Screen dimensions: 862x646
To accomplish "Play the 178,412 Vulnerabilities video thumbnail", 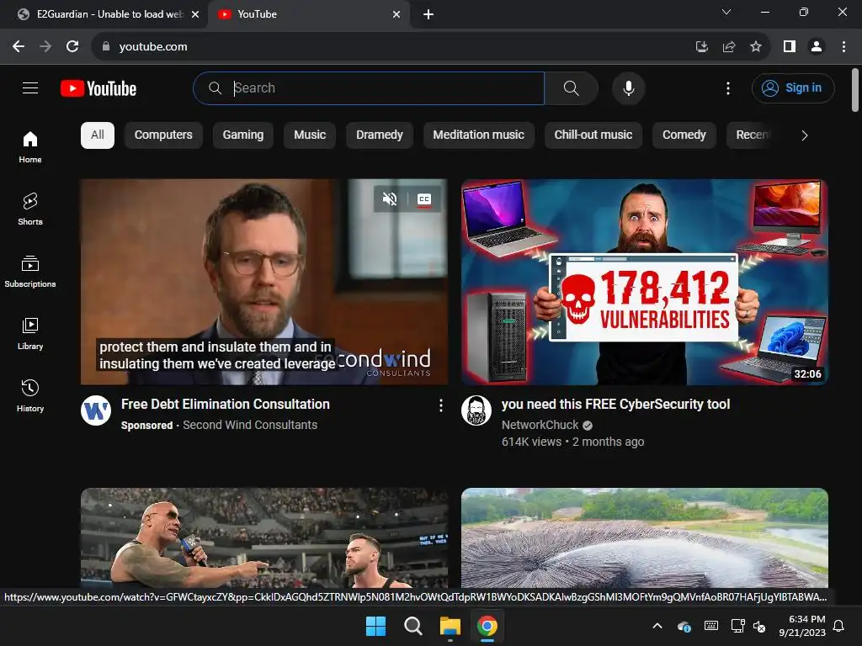I will (644, 282).
